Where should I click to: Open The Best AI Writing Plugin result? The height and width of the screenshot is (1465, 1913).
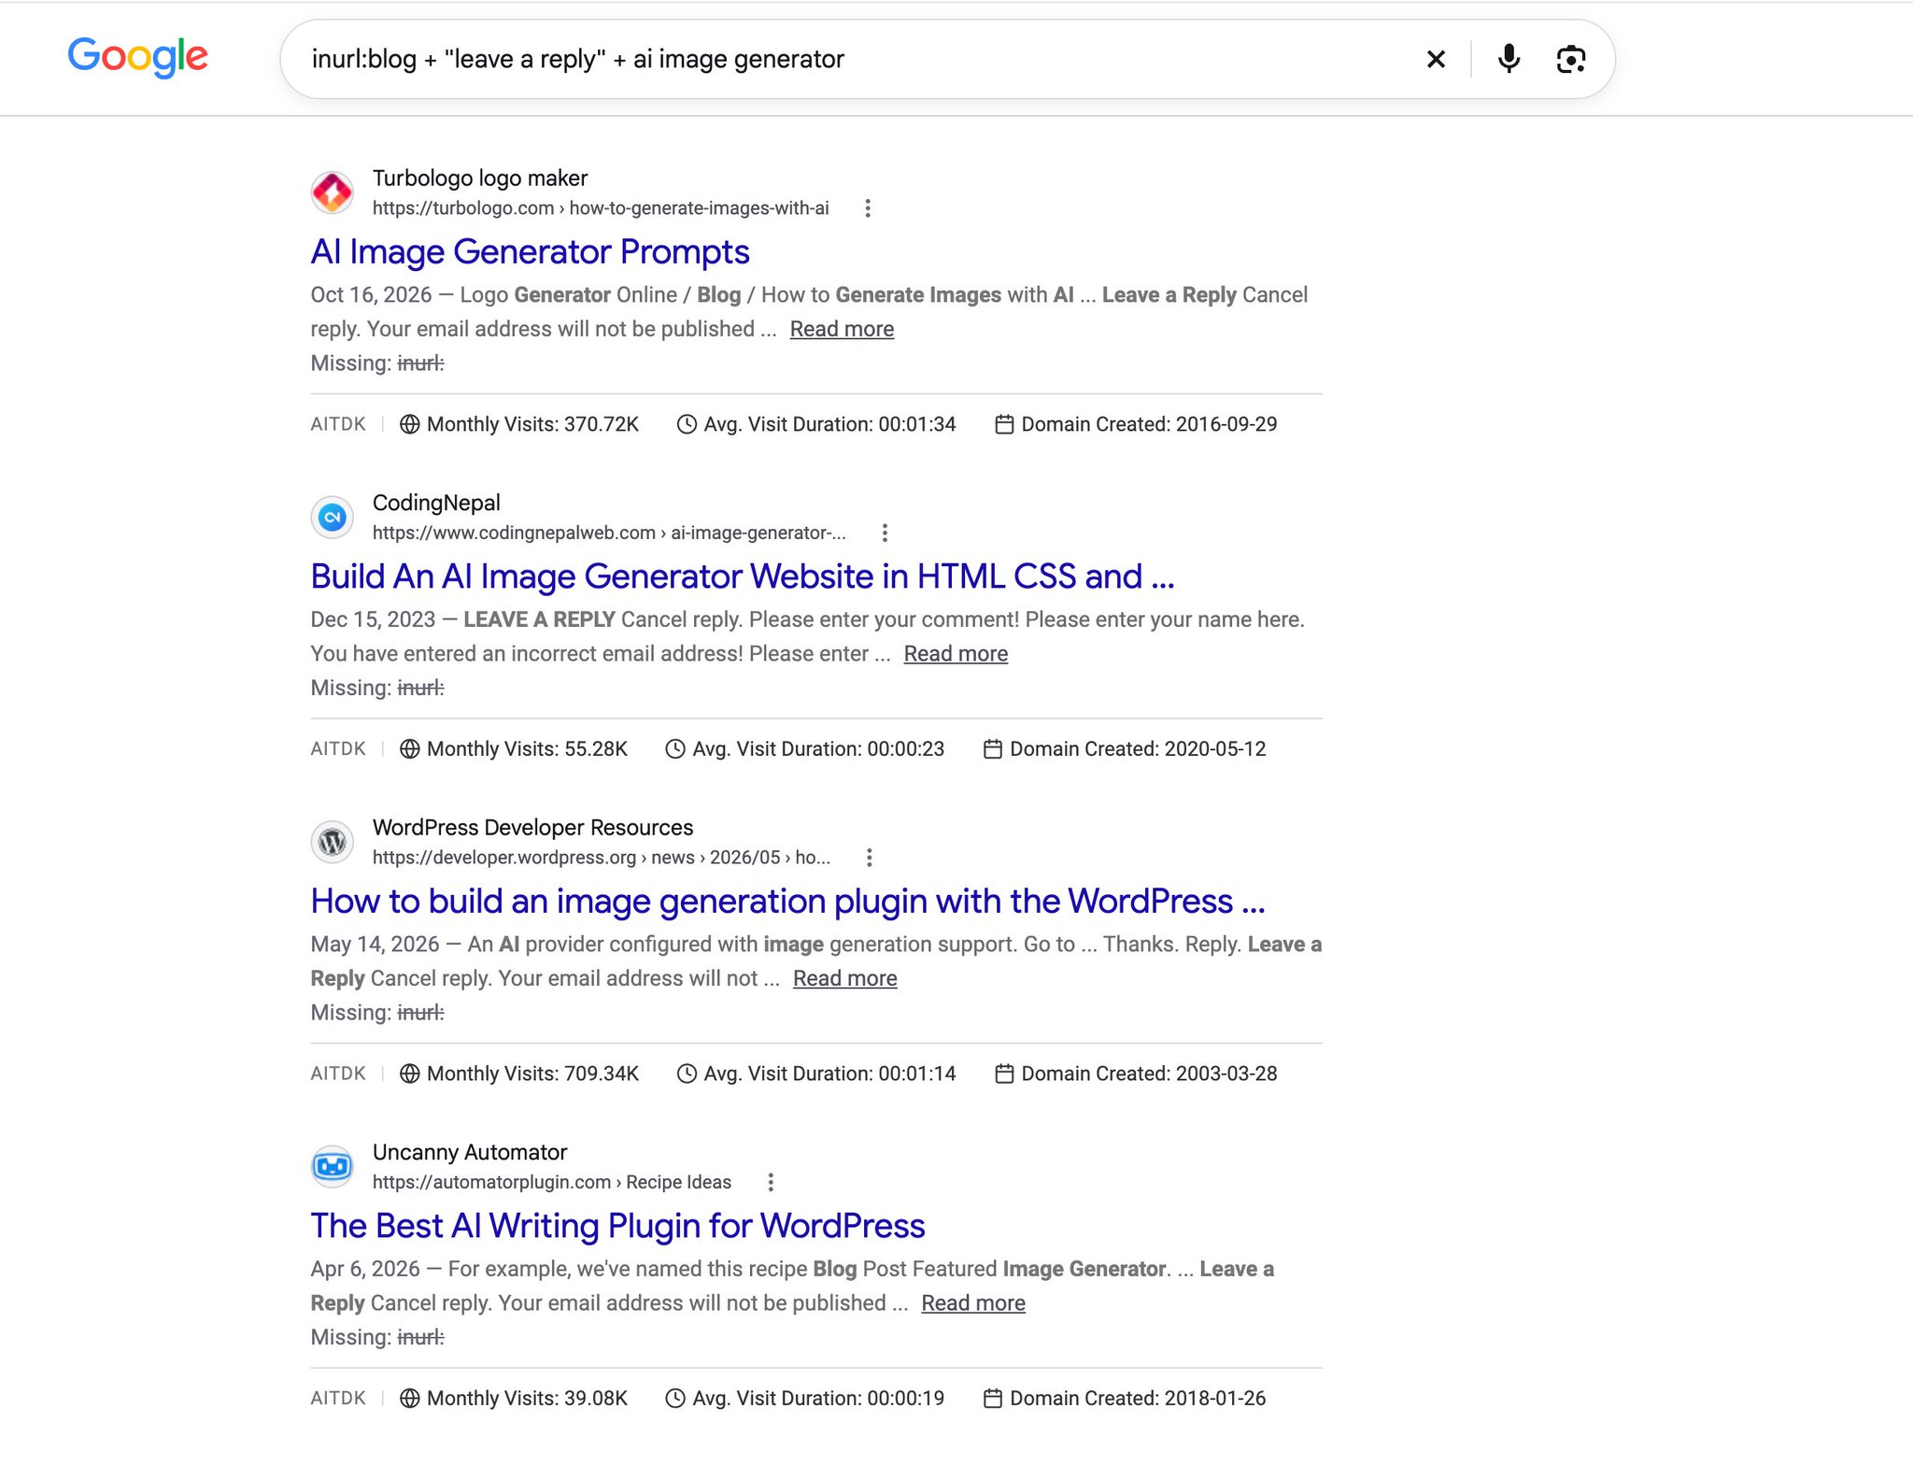click(x=617, y=1226)
